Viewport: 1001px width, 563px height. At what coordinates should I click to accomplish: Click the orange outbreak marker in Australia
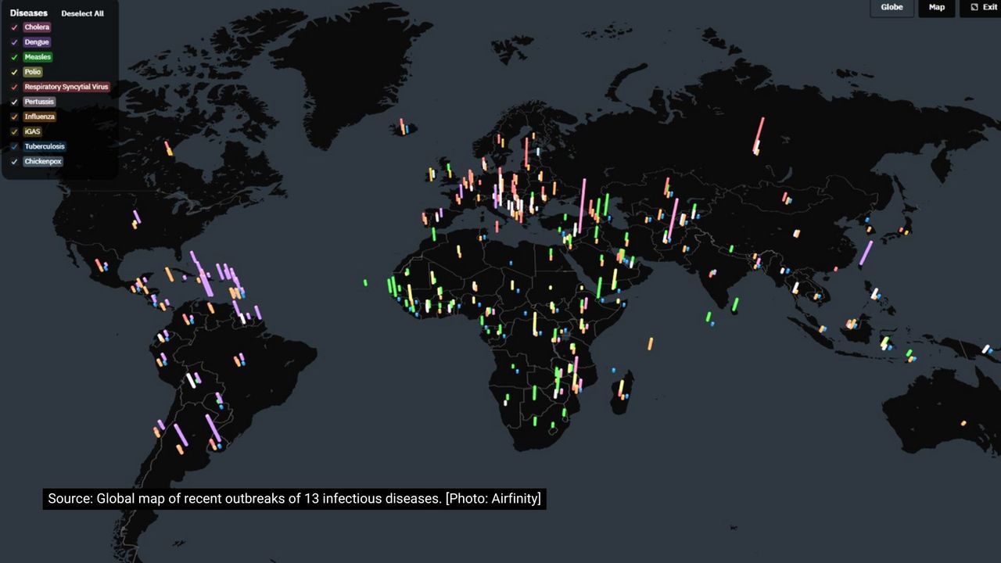click(x=963, y=423)
